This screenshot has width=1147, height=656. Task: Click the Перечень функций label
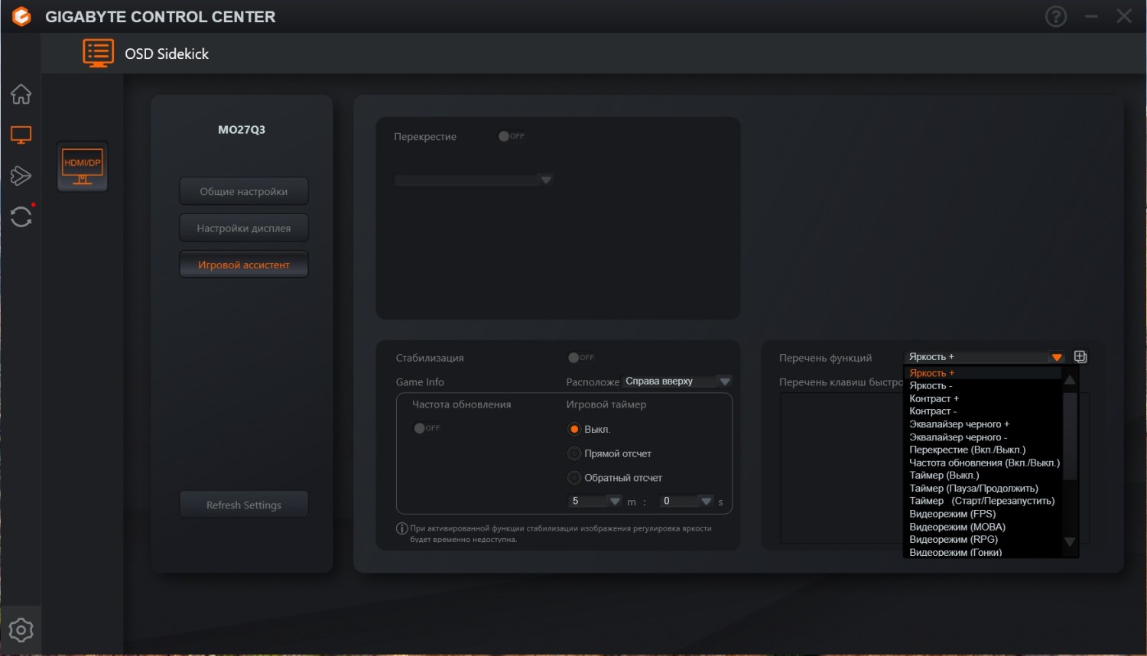click(825, 358)
